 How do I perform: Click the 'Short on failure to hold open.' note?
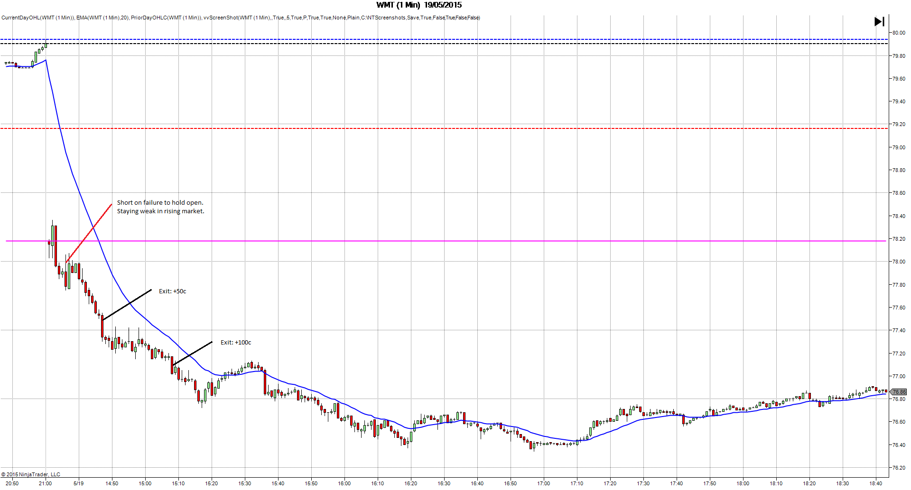160,203
